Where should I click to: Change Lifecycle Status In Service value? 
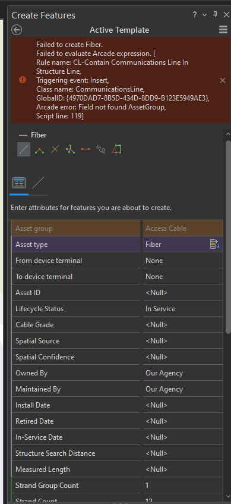coord(183,309)
